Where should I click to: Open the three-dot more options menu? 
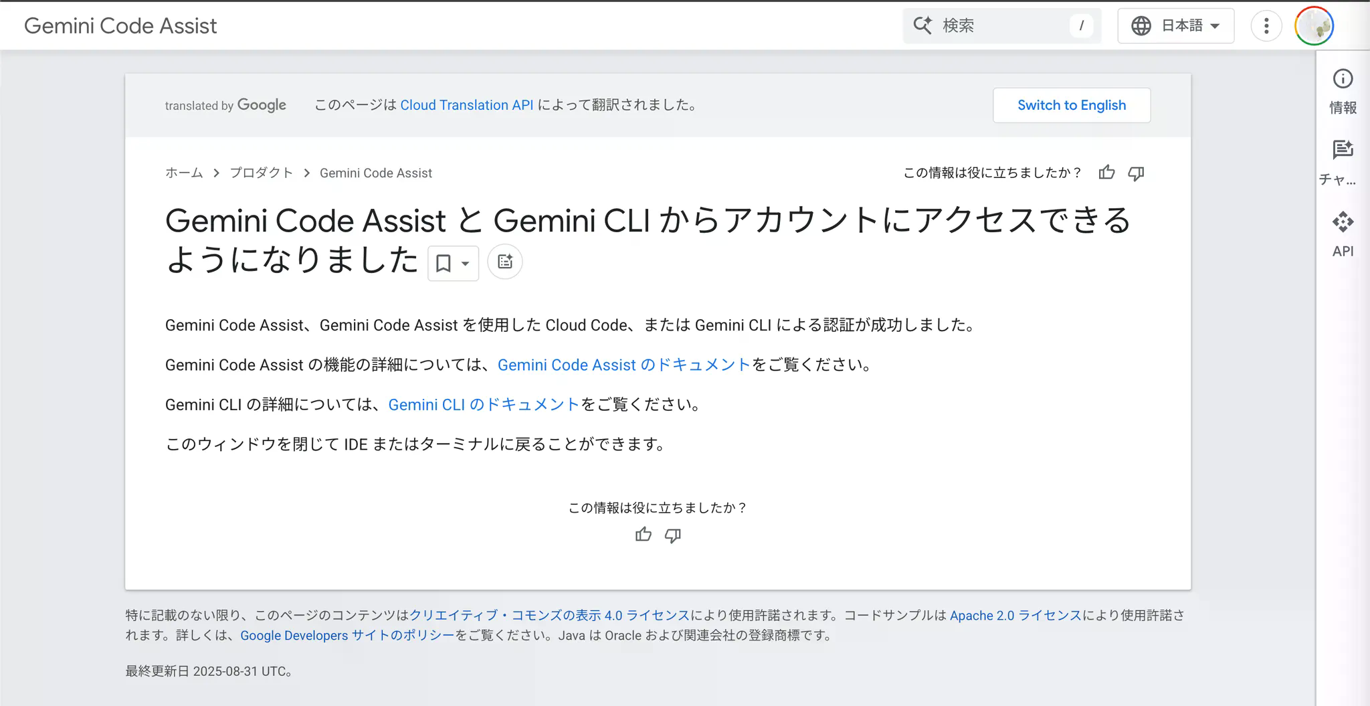tap(1266, 25)
